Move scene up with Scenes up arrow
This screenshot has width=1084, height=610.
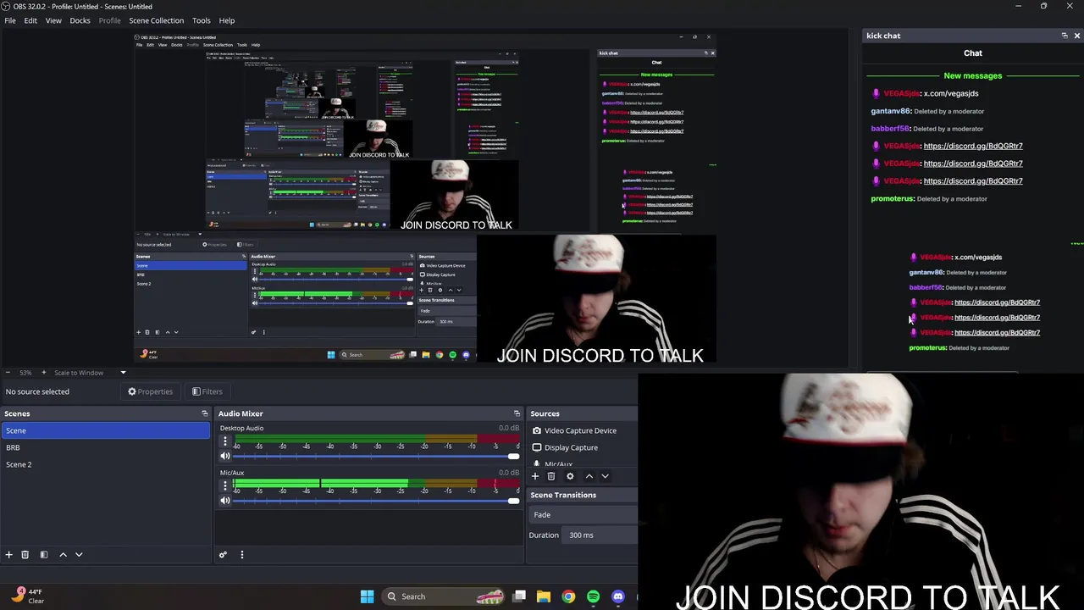tap(63, 554)
